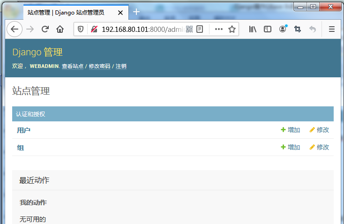Screen dimensions: 344x224
Task: Toggle reader view icon
Action: (200, 29)
